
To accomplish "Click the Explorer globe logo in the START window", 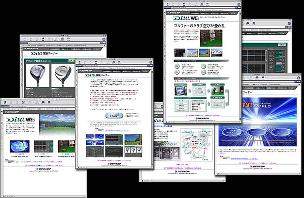I will click(x=151, y=62).
